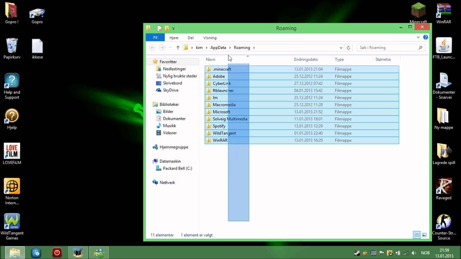Screen dimensions: 461x259
Task: Select the ftblauncher folder
Action: [302, 91]
